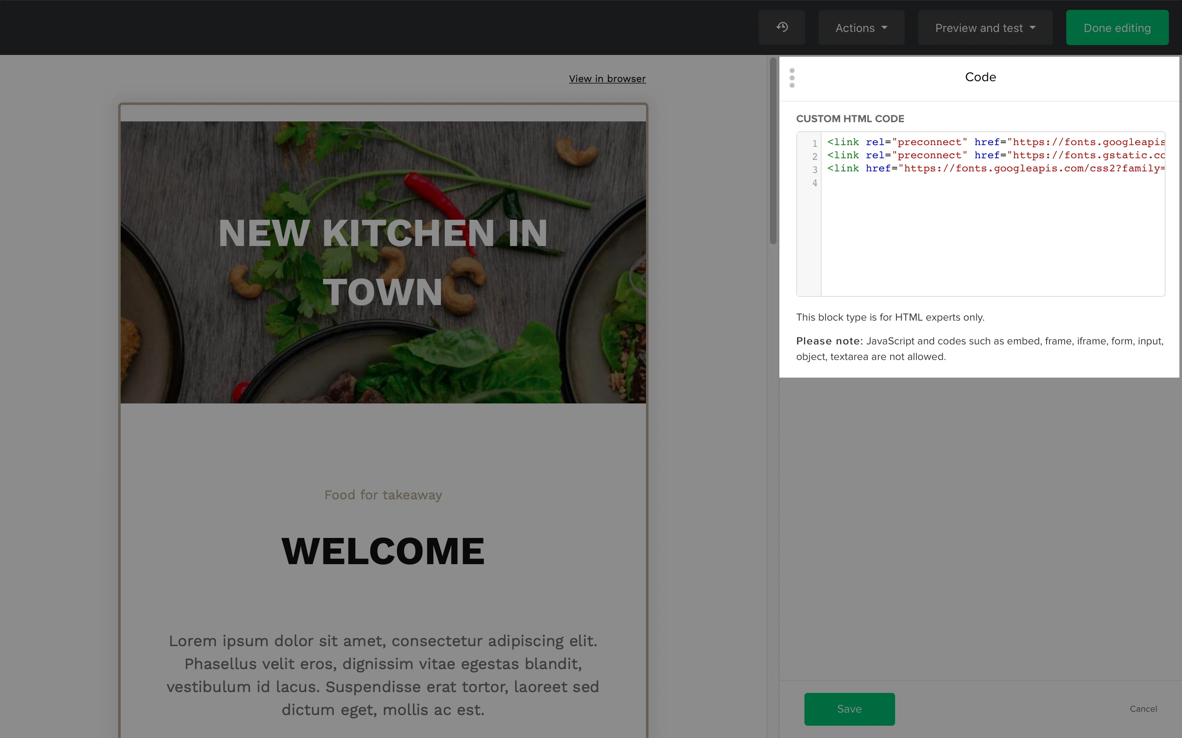Click the version history clock icon
Image resolution: width=1182 pixels, height=738 pixels.
click(x=781, y=27)
